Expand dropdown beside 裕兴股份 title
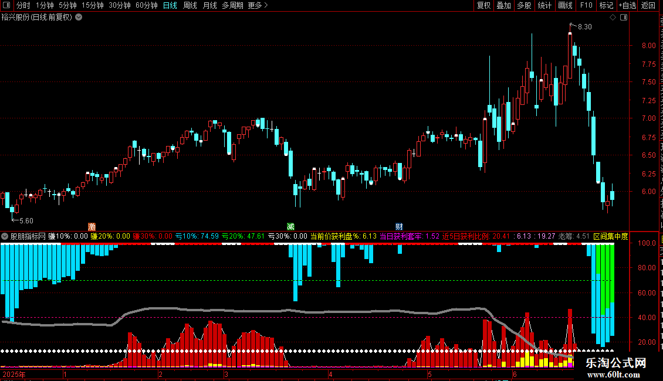The height and width of the screenshot is (381, 663). tap(79, 18)
